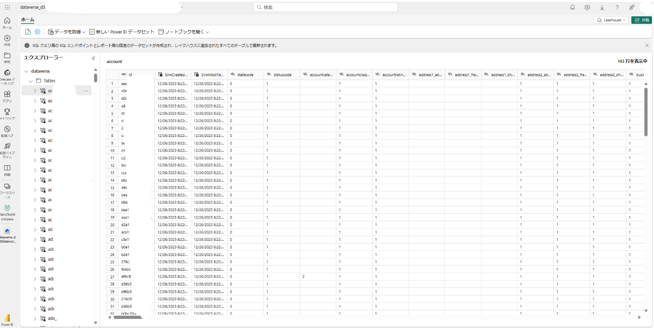Click the address1_ad... column header
Screen dimensions: 654x328
tap(427, 75)
